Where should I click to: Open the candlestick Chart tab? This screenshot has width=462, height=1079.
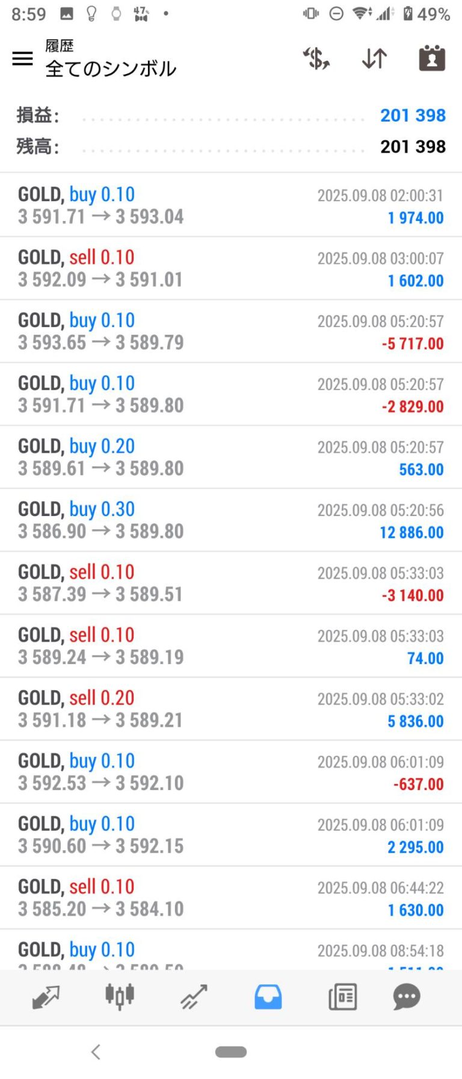pos(120,997)
